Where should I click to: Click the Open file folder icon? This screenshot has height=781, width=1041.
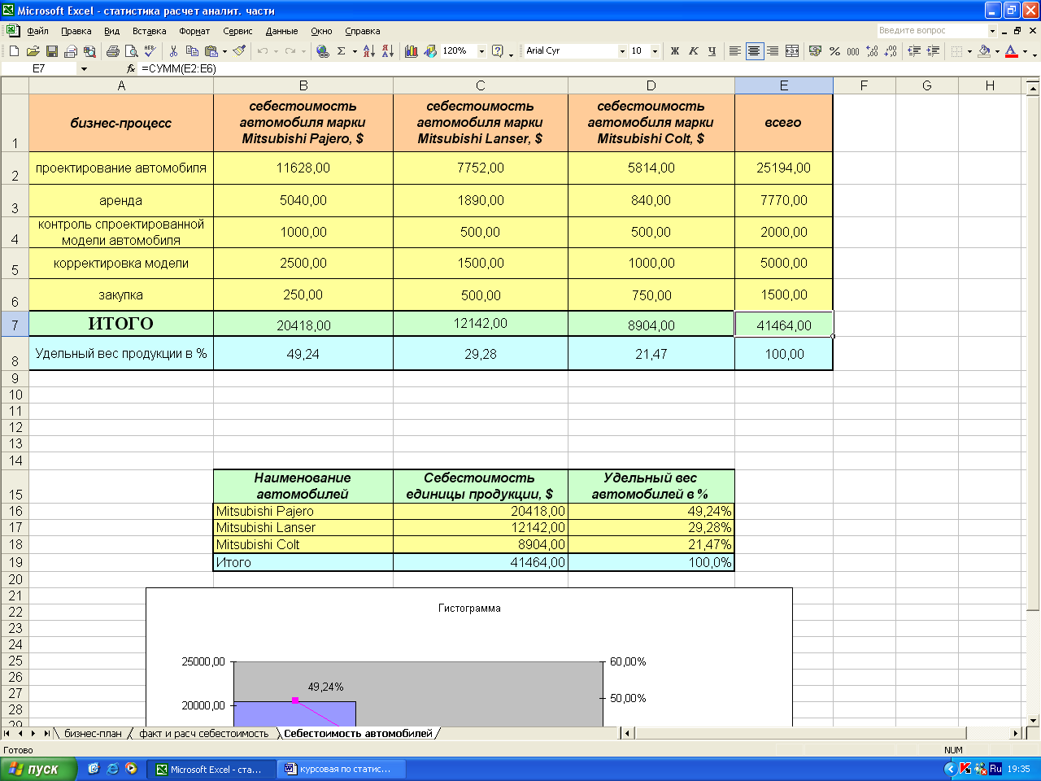pos(33,51)
